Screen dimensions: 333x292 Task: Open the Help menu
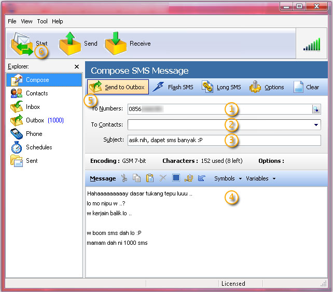(x=58, y=21)
